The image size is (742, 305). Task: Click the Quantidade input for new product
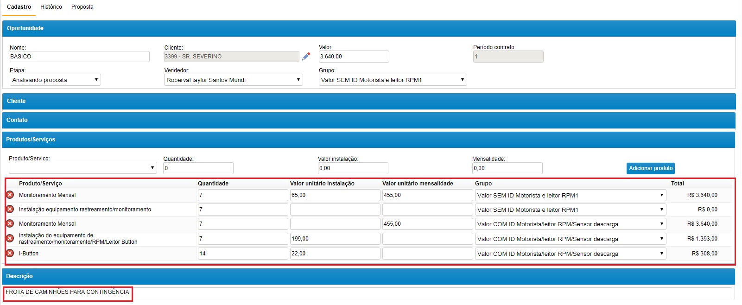(198, 168)
